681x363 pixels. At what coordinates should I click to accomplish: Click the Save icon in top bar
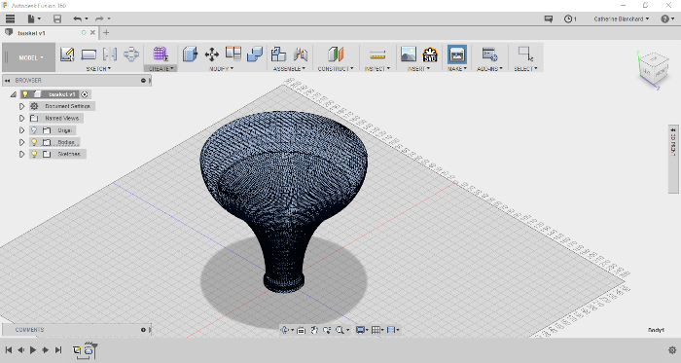click(56, 18)
